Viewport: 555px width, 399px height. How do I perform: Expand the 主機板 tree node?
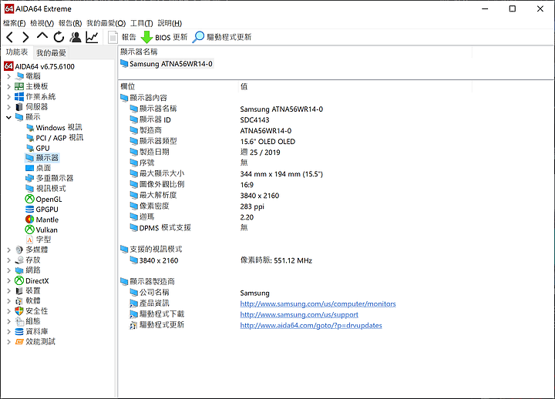pos(8,86)
